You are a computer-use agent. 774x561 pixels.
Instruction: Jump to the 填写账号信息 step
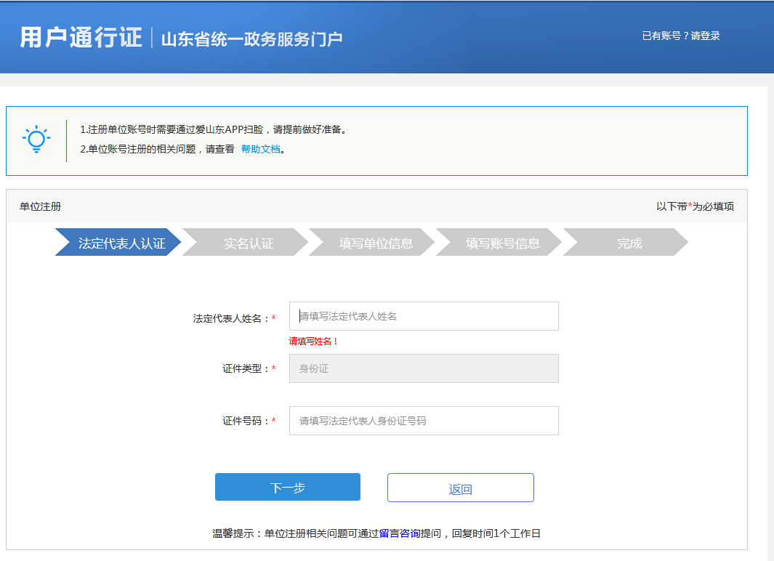(x=502, y=243)
